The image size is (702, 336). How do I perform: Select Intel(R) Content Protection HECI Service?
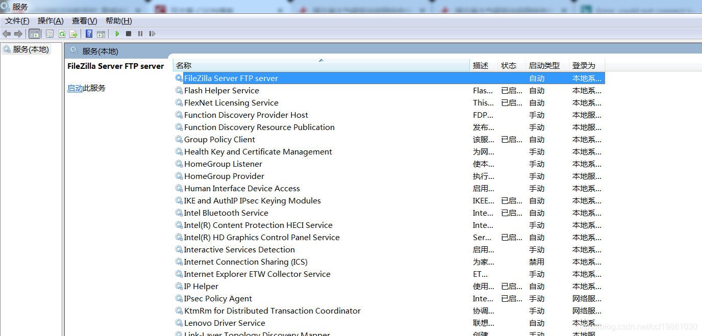(x=258, y=225)
